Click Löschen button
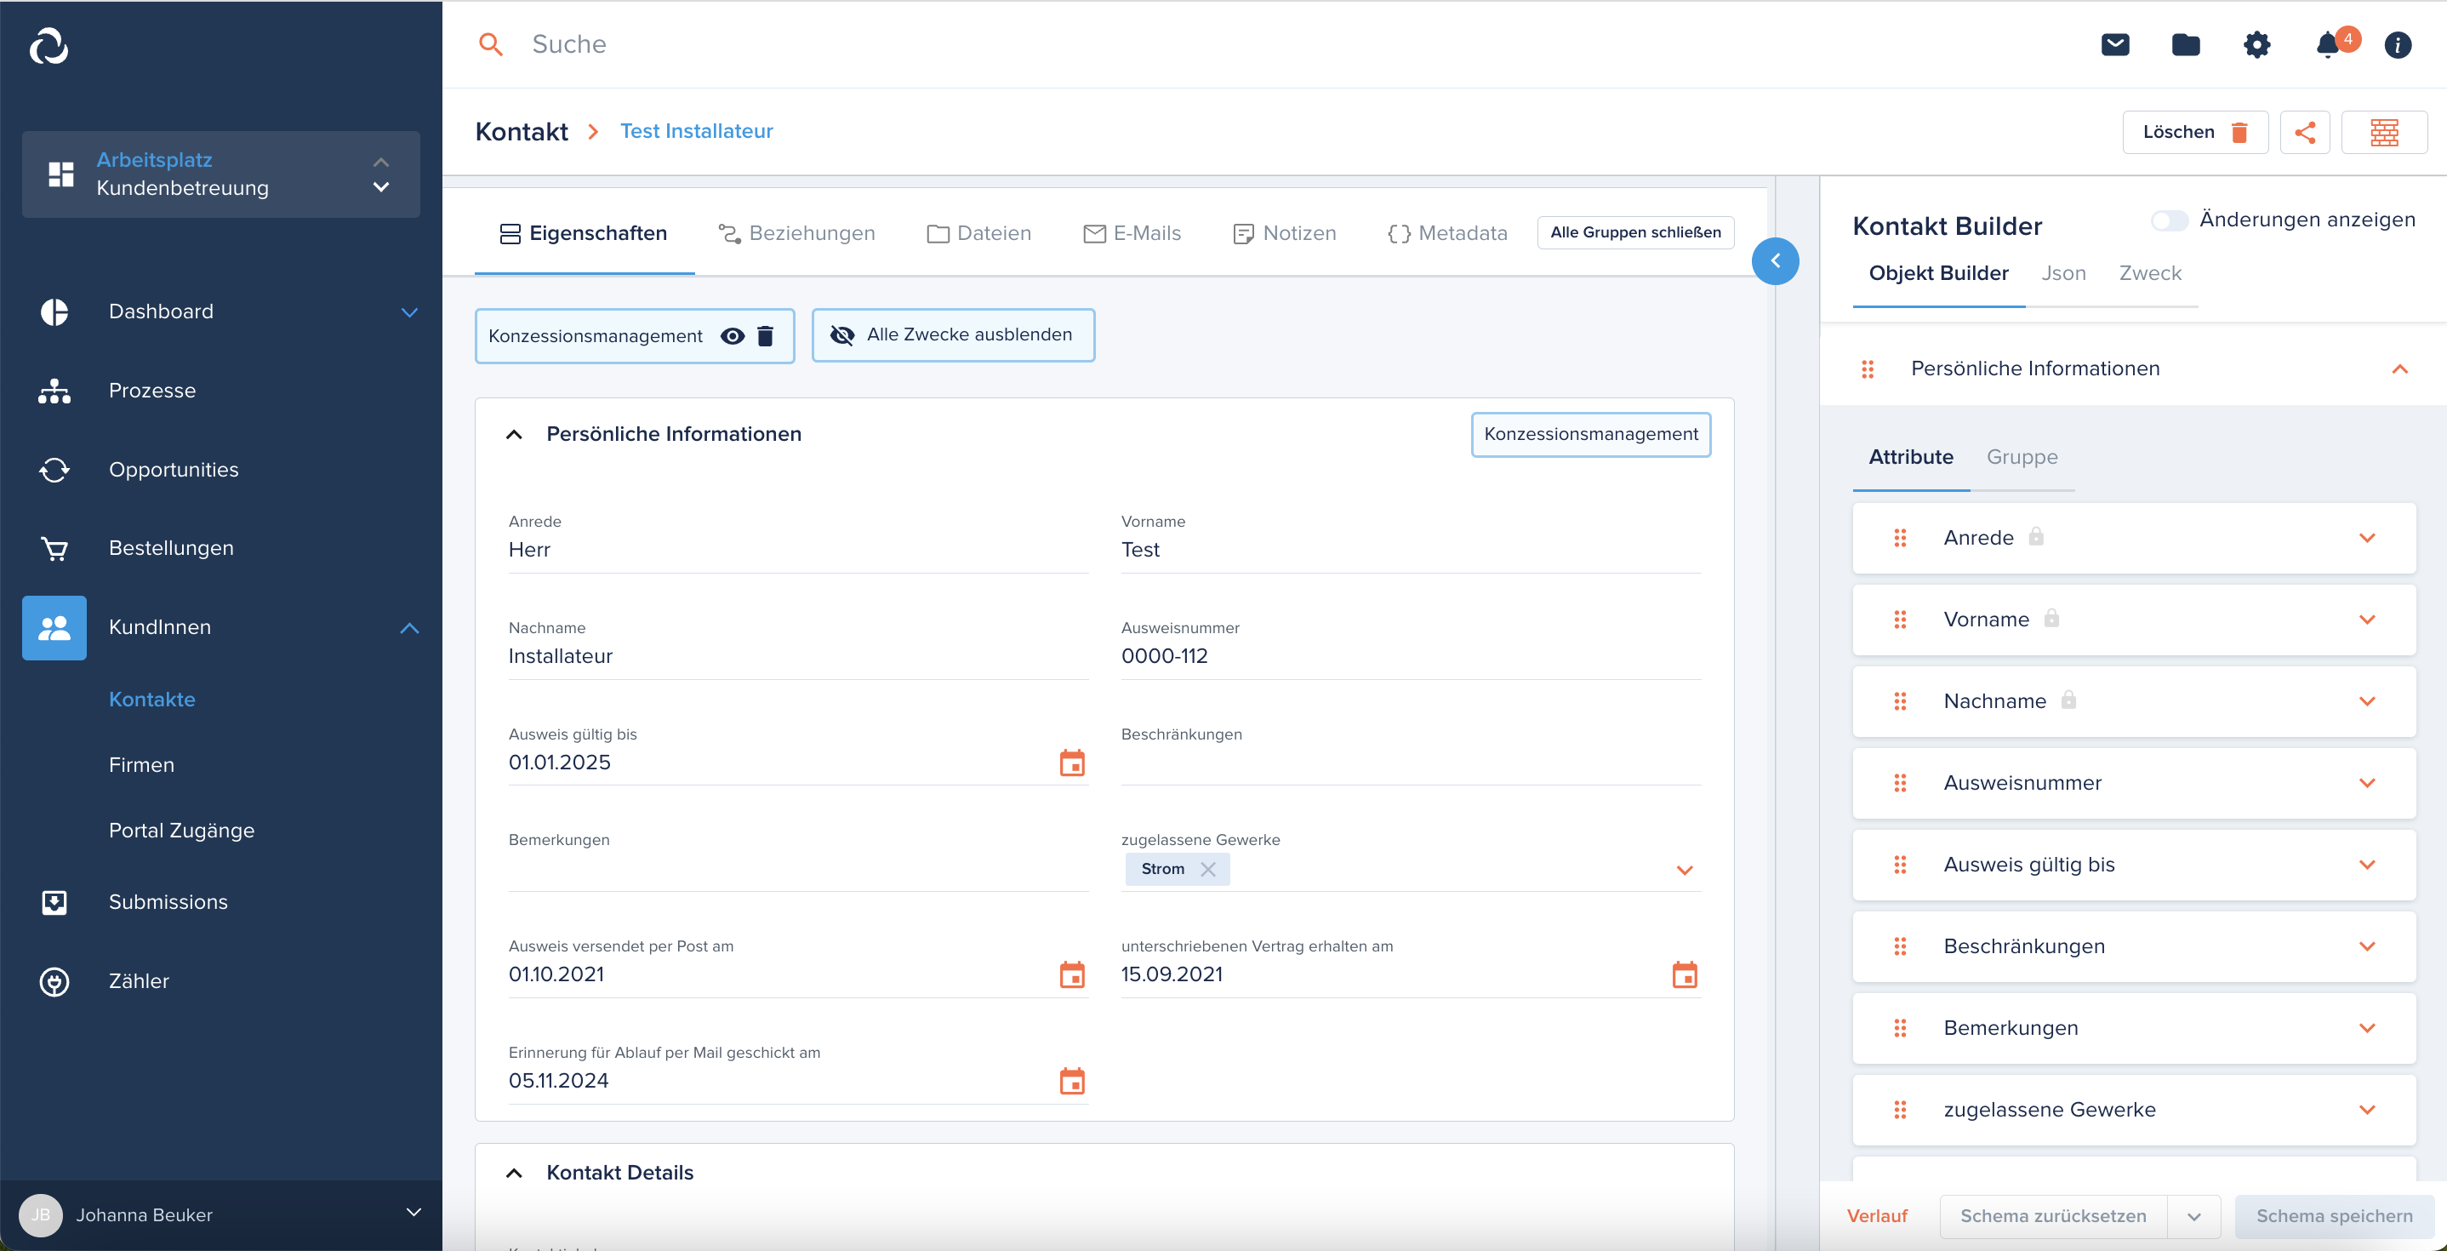Image resolution: width=2447 pixels, height=1251 pixels. pyautogui.click(x=2195, y=132)
